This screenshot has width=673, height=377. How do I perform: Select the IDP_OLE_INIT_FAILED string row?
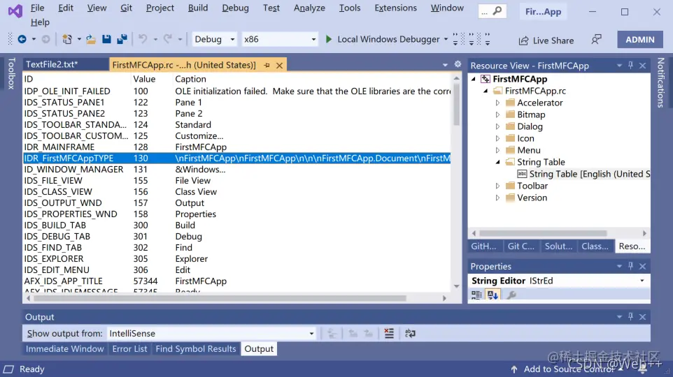pos(237,91)
